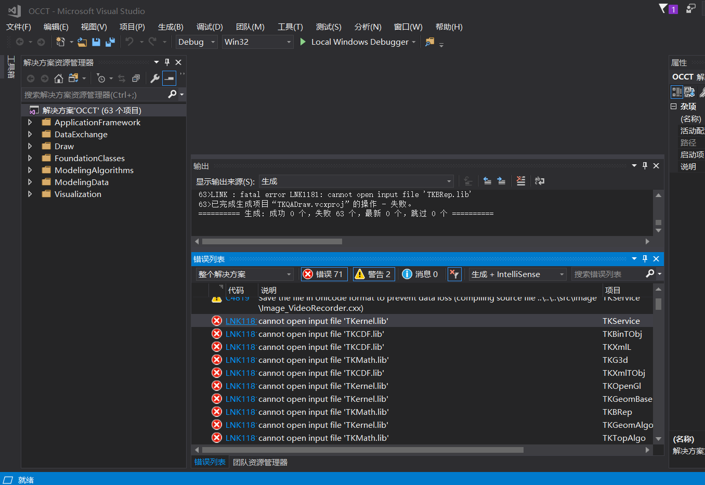705x485 pixels.
Task: Toggle Preview Selected Items button
Action: click(x=169, y=78)
